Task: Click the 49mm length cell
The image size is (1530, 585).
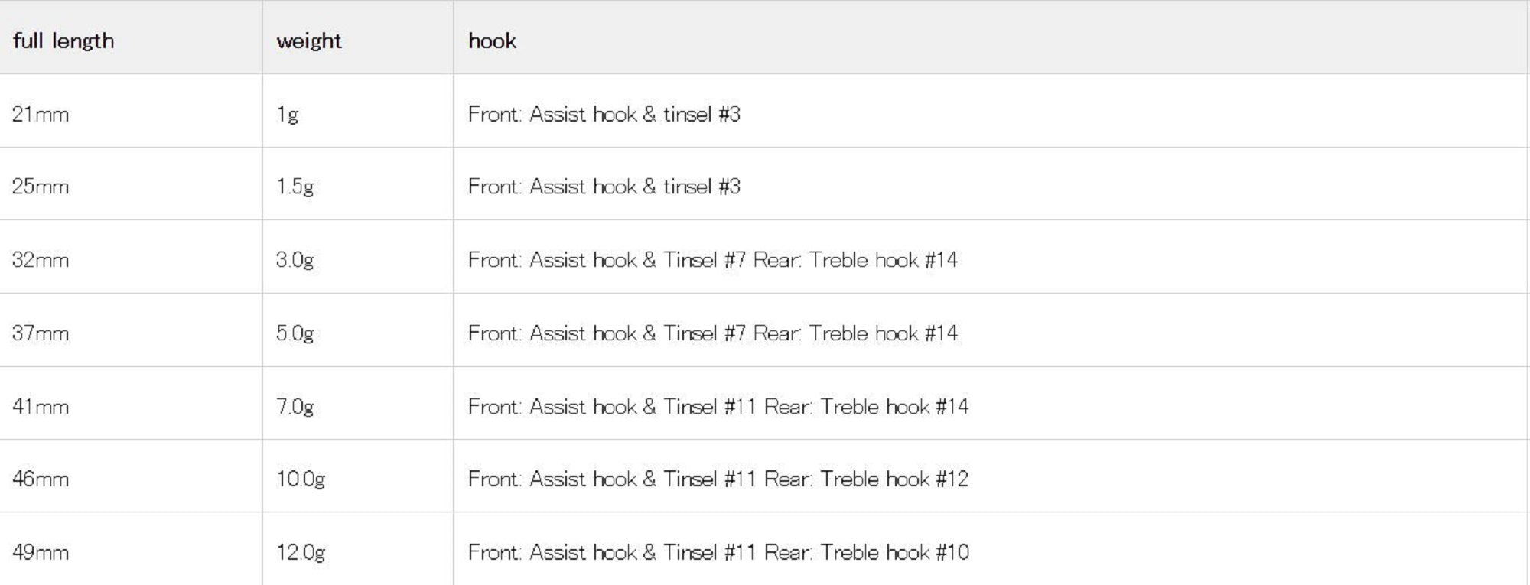Action: coord(41,552)
